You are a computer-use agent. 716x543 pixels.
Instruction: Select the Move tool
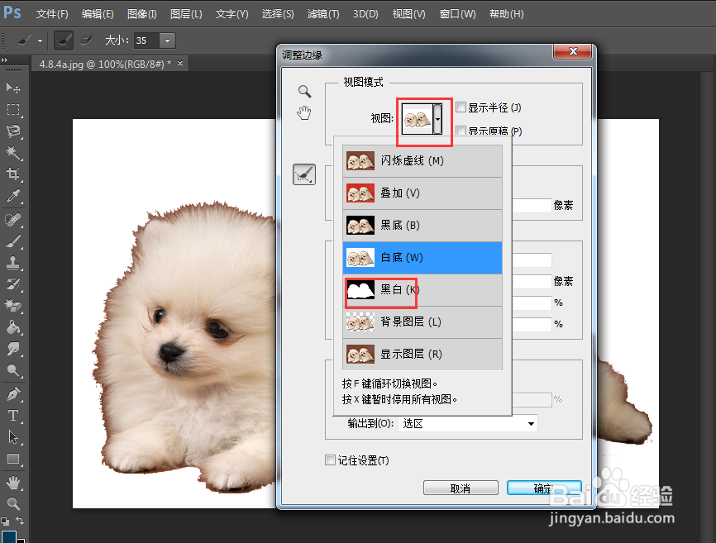(x=12, y=88)
